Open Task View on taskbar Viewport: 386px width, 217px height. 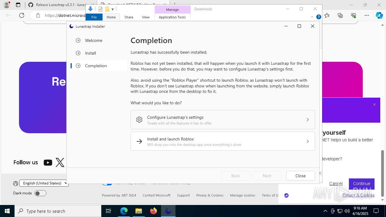(109, 211)
